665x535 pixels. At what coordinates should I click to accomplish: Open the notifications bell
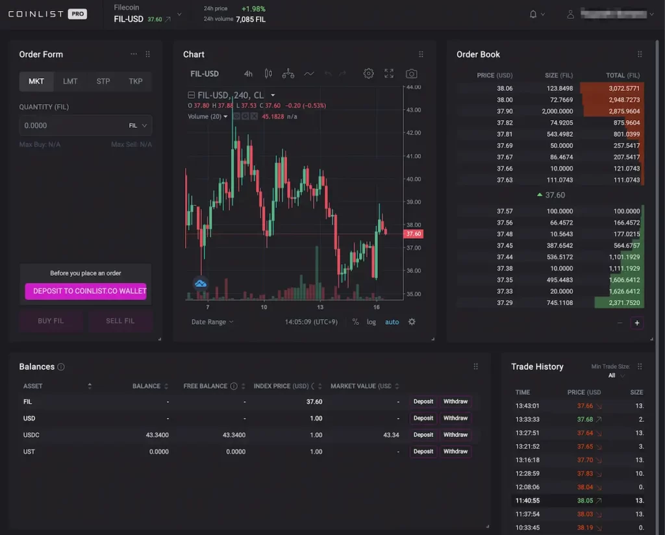pos(533,14)
